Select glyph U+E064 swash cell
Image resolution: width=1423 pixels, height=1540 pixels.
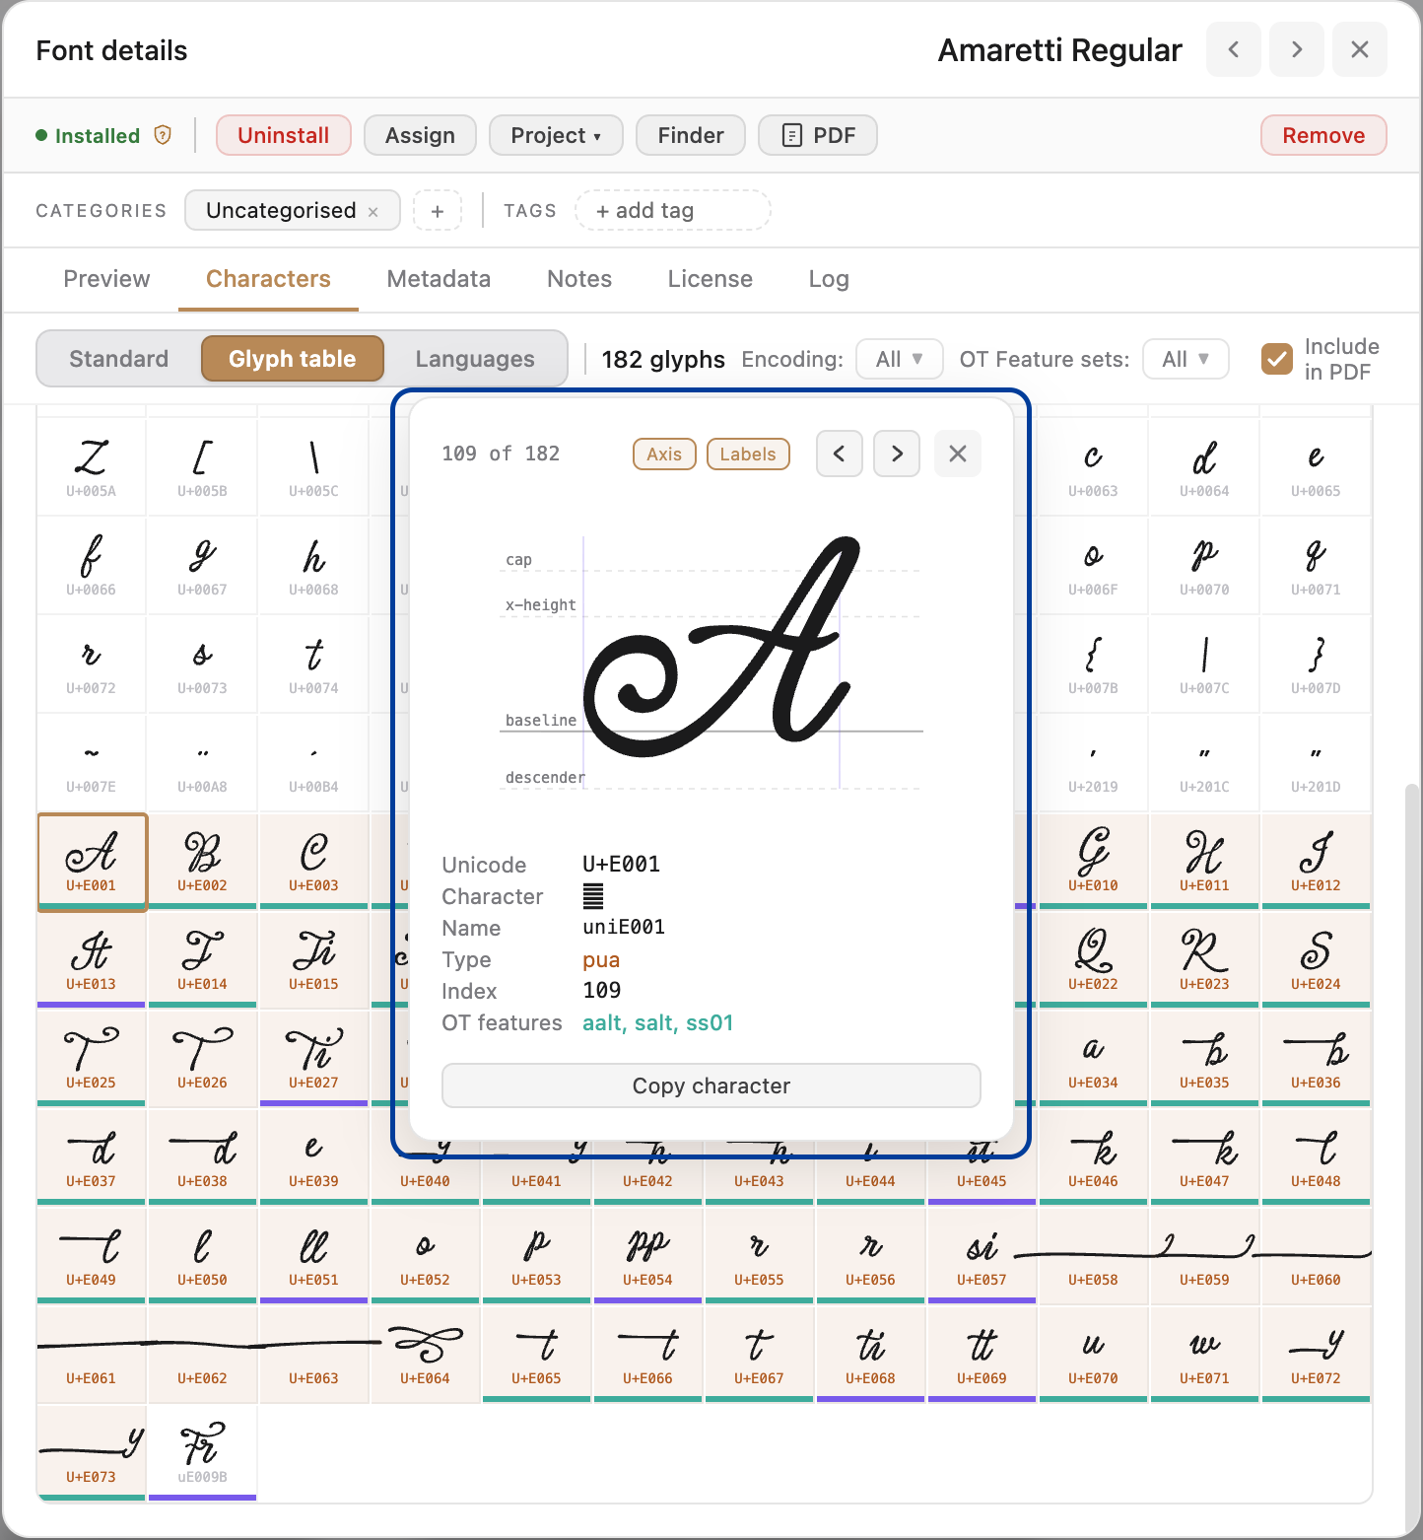(x=425, y=1355)
